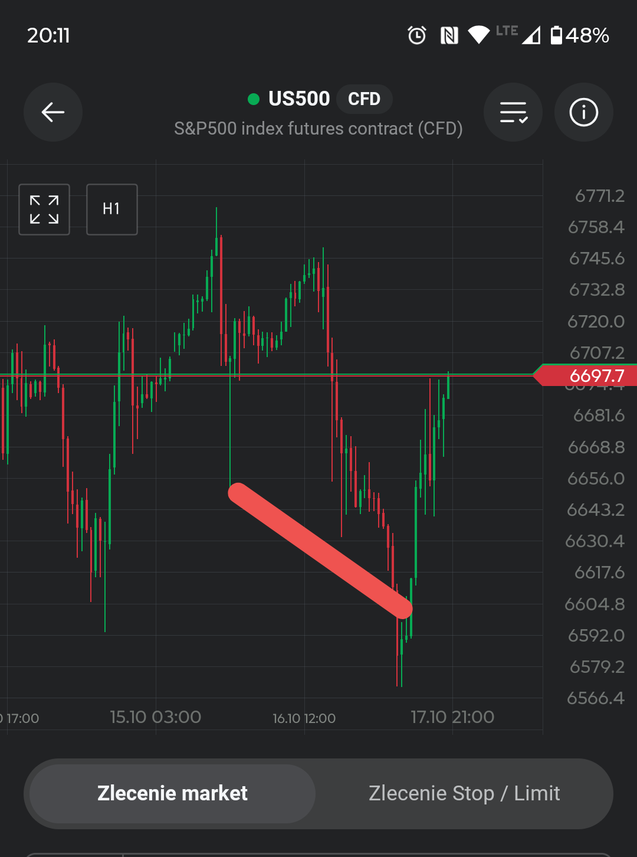This screenshot has width=637, height=857.
Task: Open the instrument info icon
Action: click(x=584, y=112)
